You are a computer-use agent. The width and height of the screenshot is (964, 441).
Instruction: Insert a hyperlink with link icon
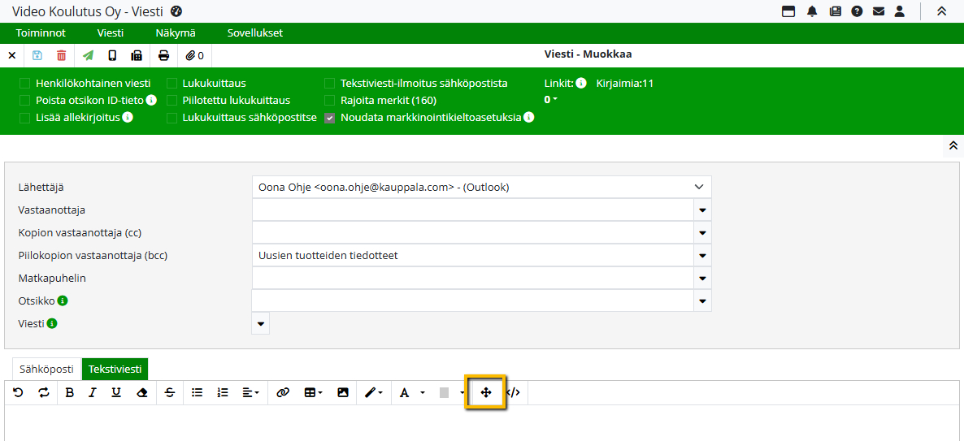click(x=283, y=392)
